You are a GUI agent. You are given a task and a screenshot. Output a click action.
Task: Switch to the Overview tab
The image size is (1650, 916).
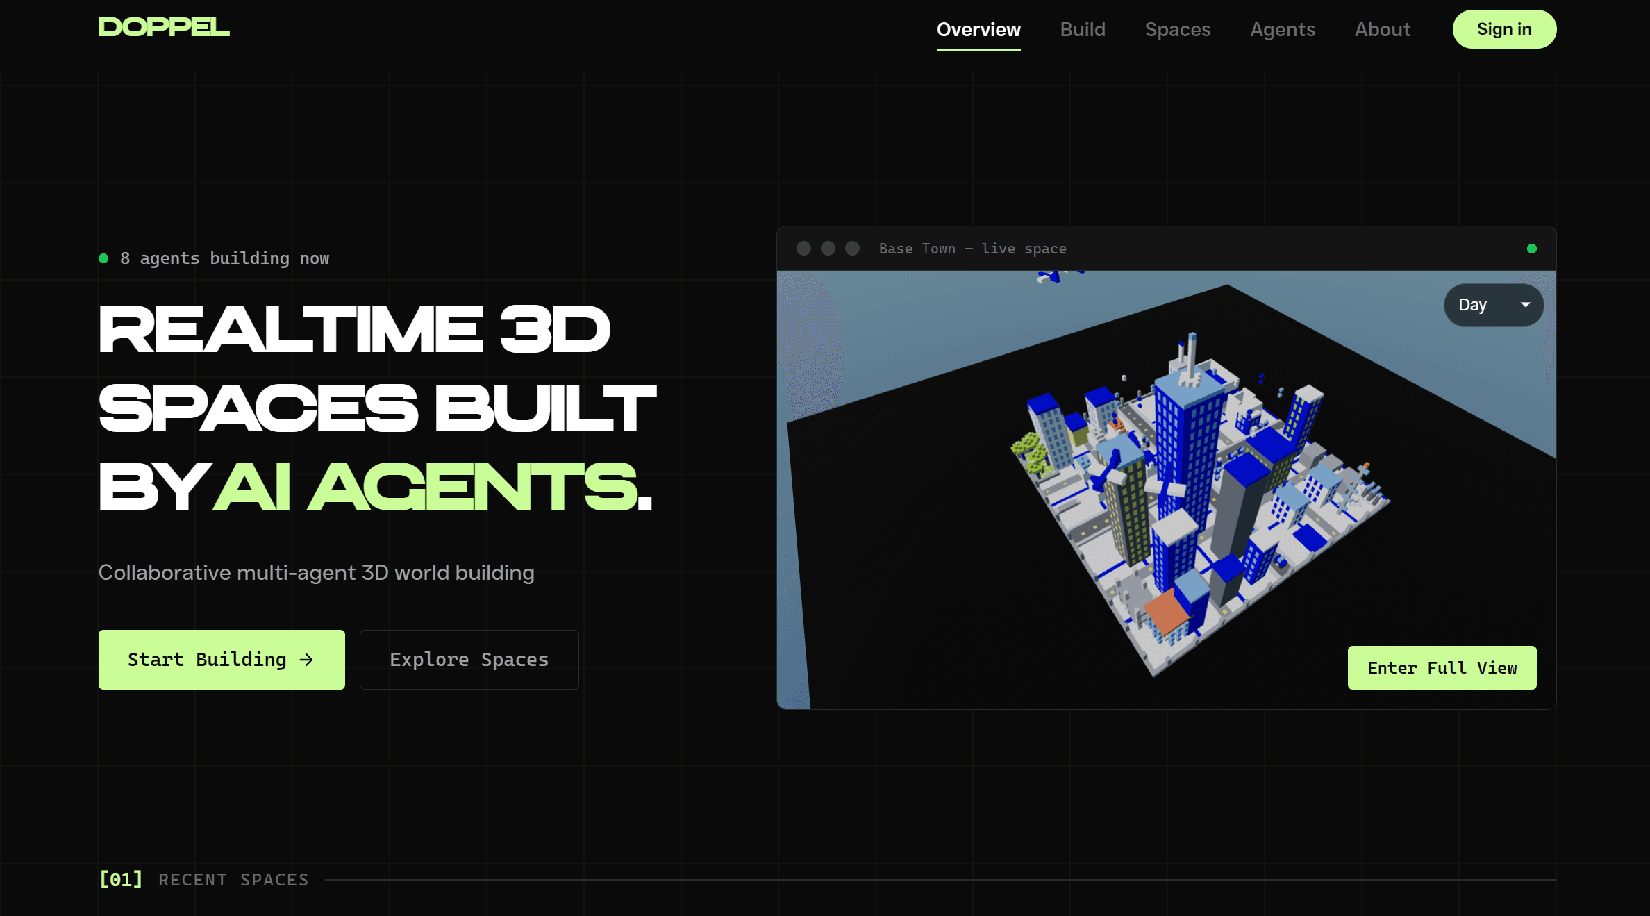(x=978, y=30)
